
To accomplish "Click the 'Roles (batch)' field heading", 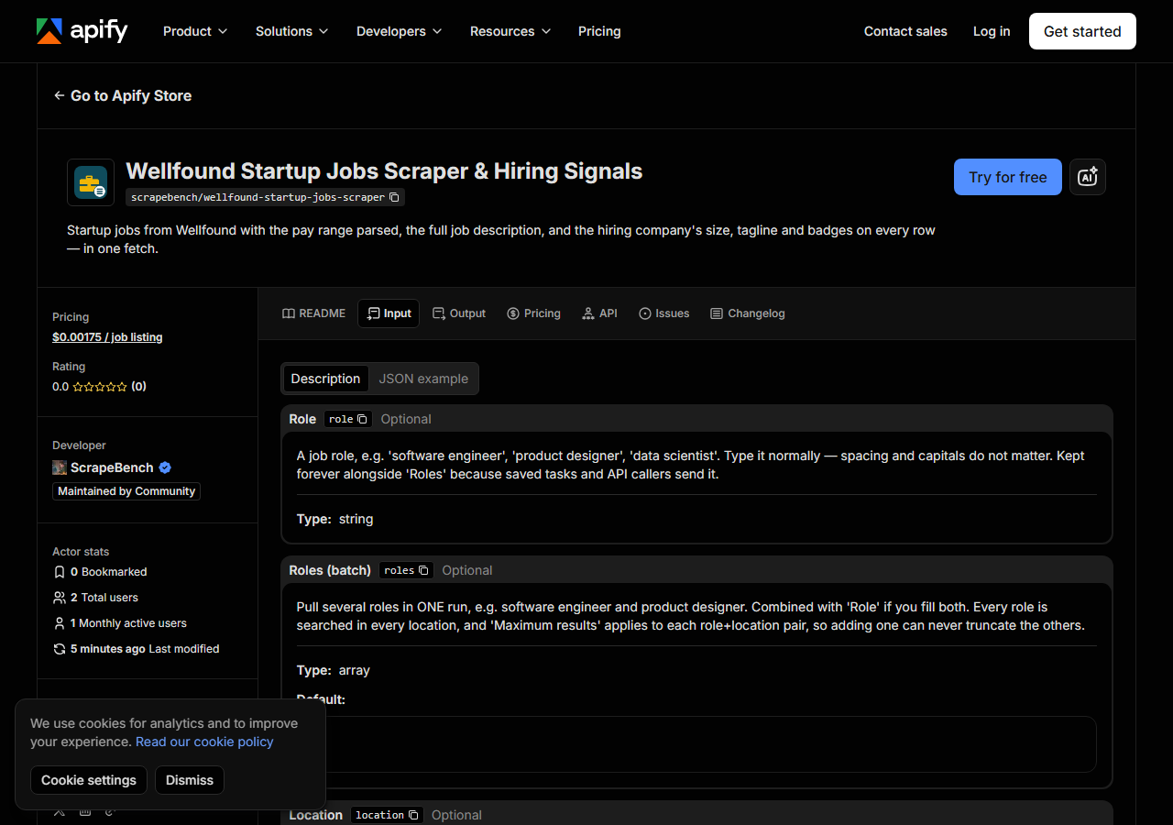I will (x=330, y=570).
